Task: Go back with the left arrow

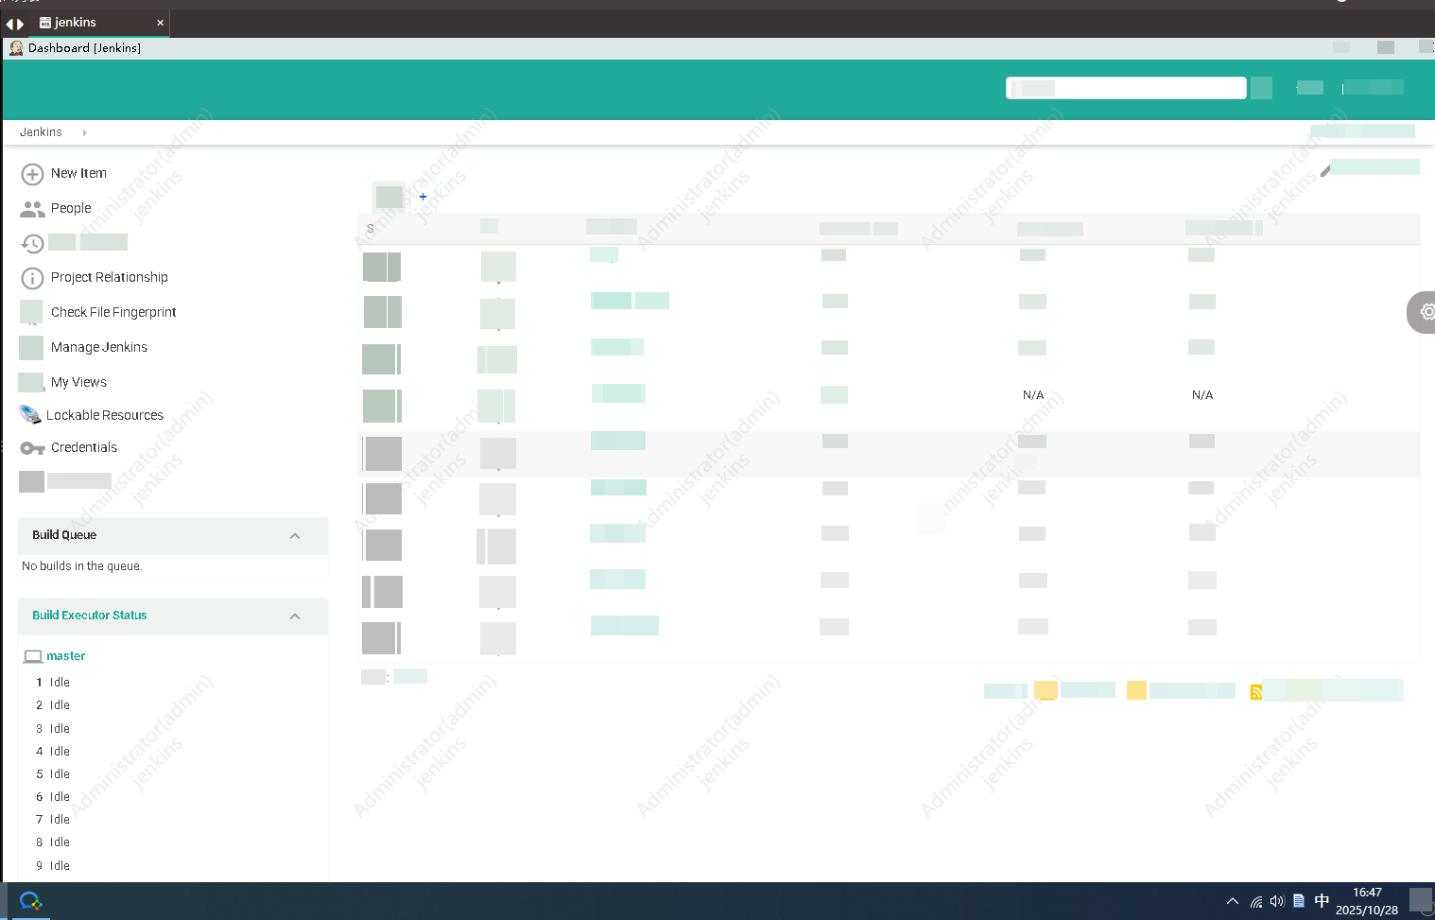Action: tap(9, 24)
